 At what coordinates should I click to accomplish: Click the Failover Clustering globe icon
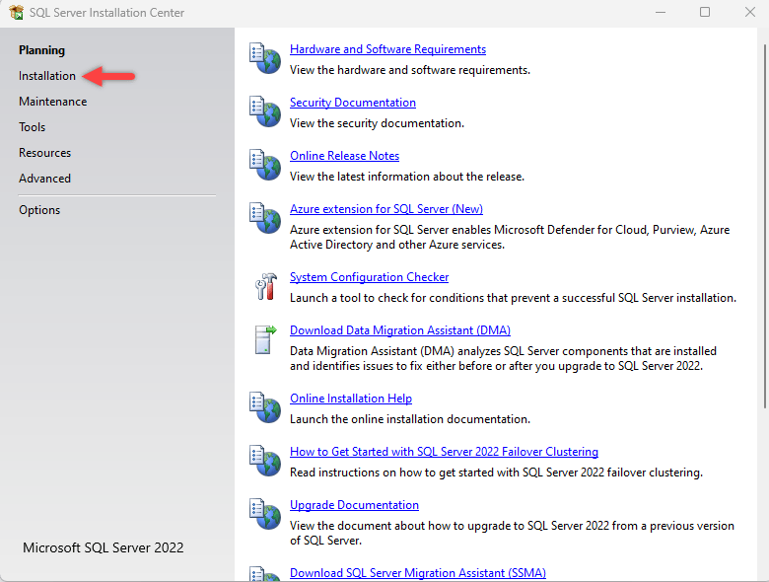[265, 461]
